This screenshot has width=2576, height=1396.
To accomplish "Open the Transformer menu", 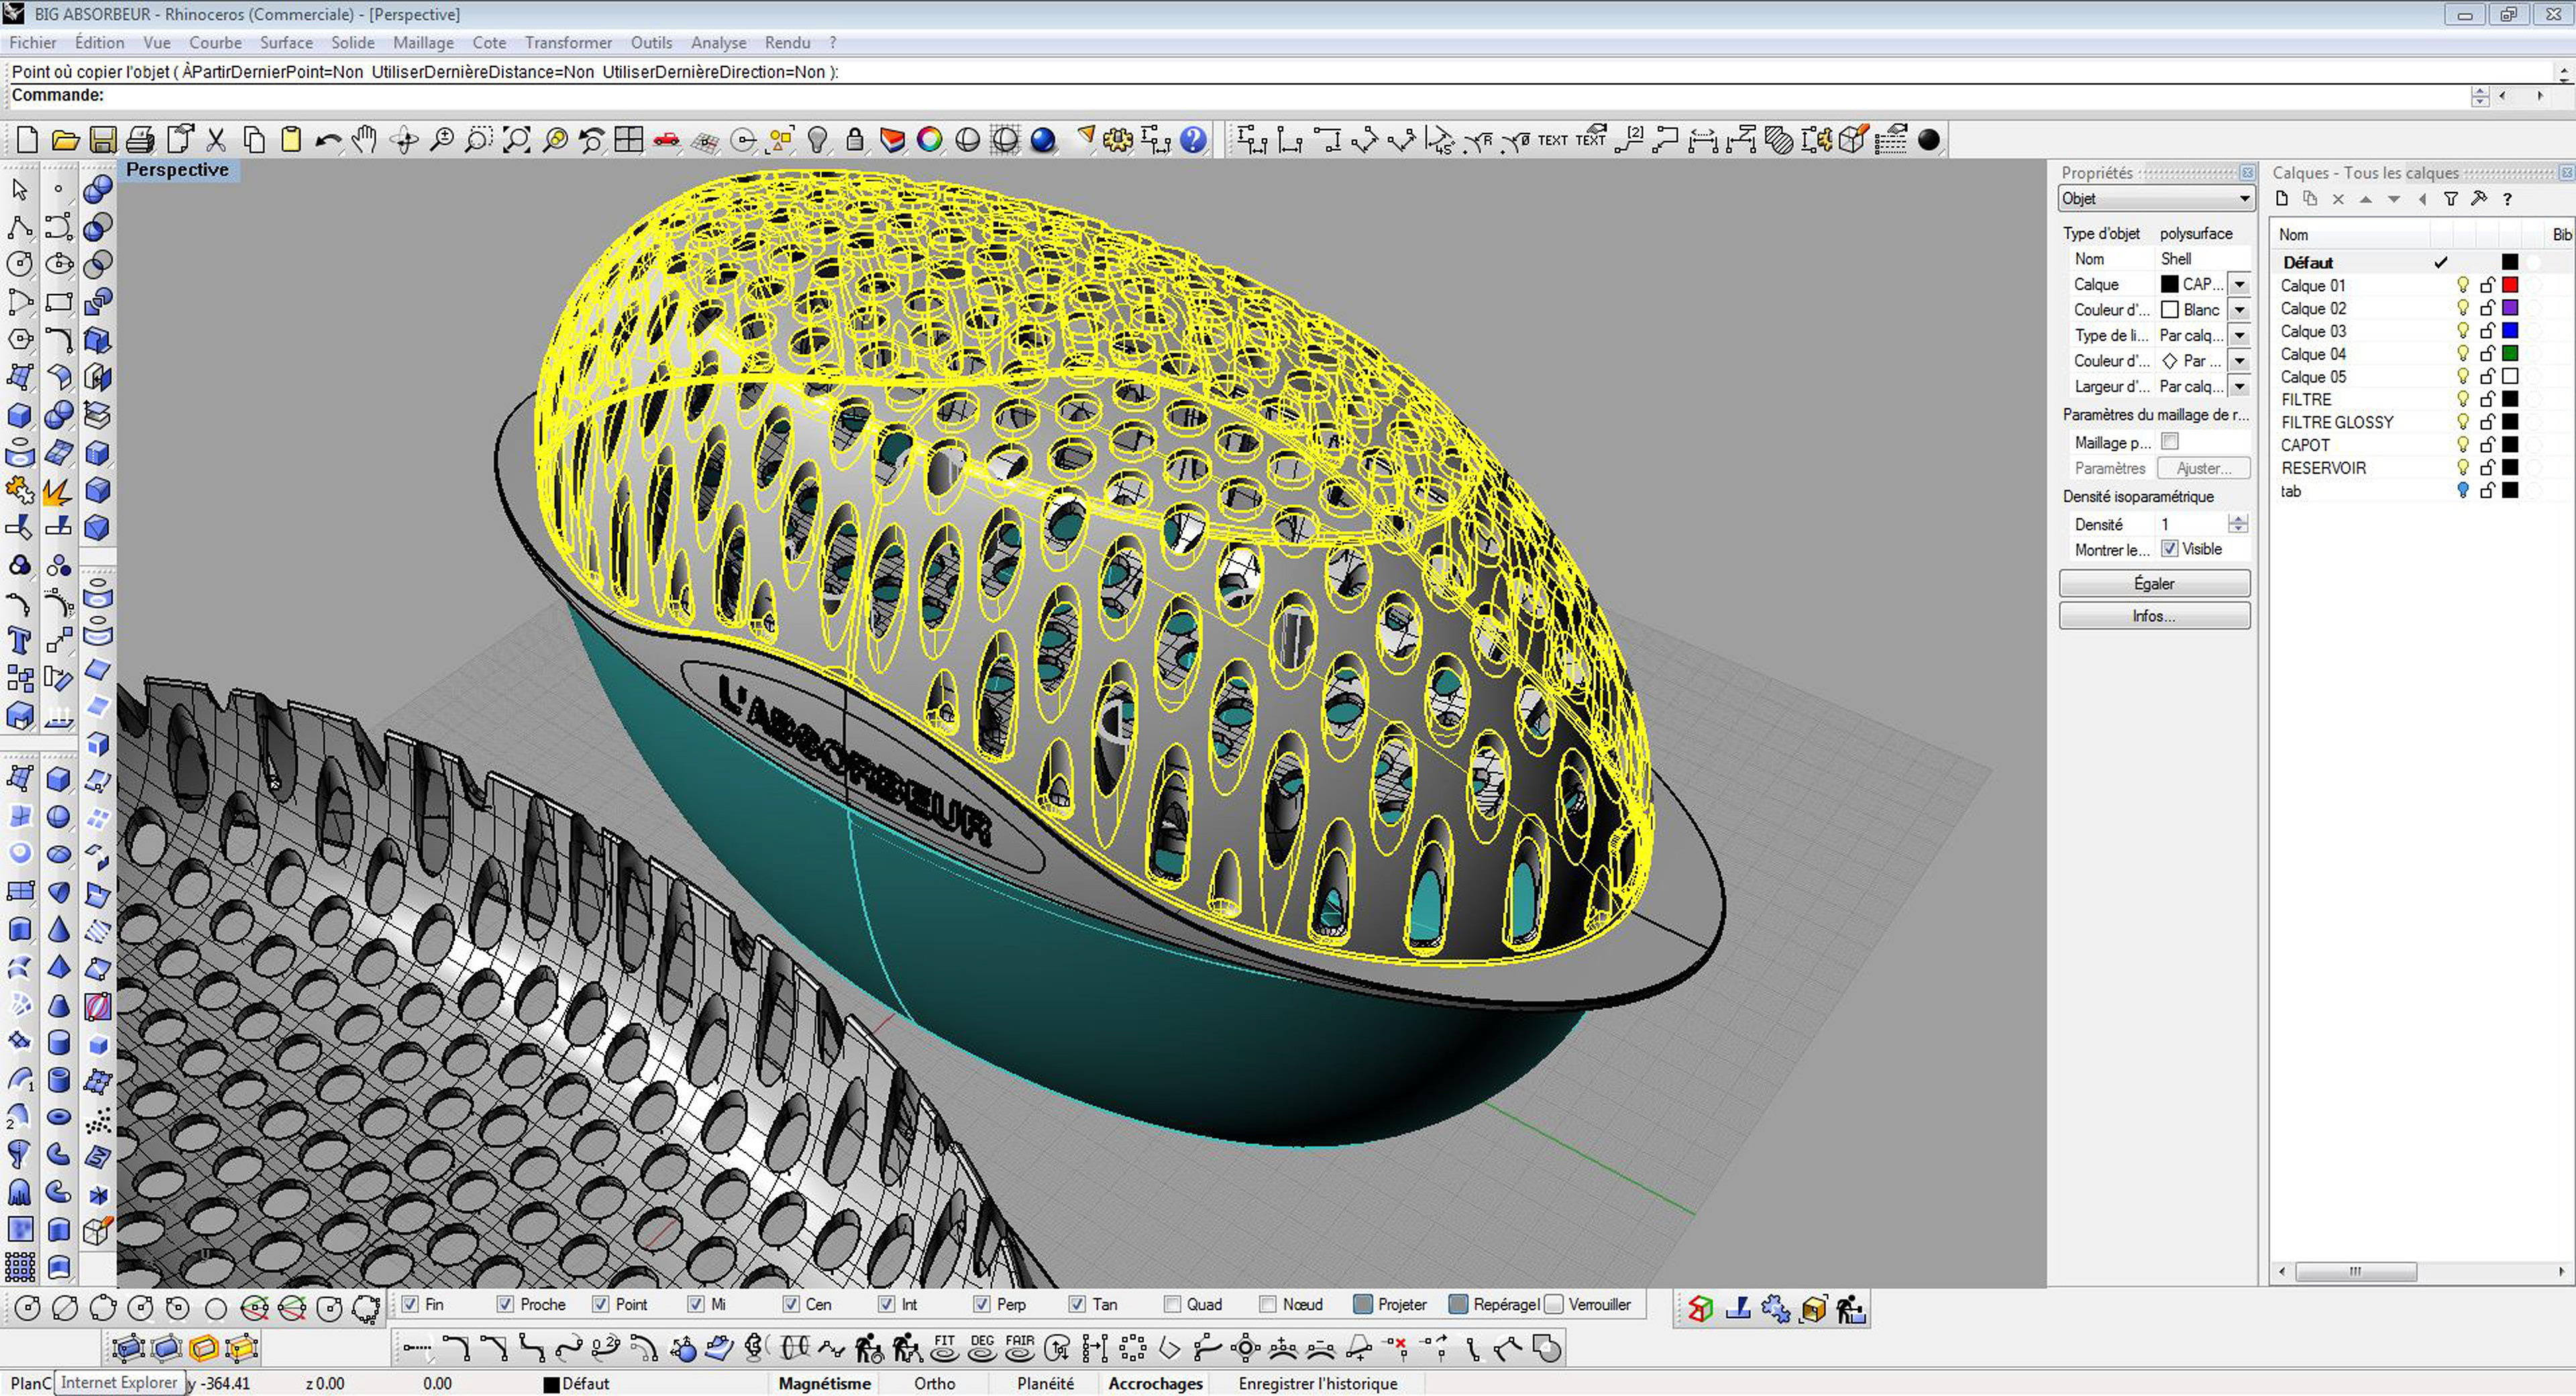I will pos(568,43).
